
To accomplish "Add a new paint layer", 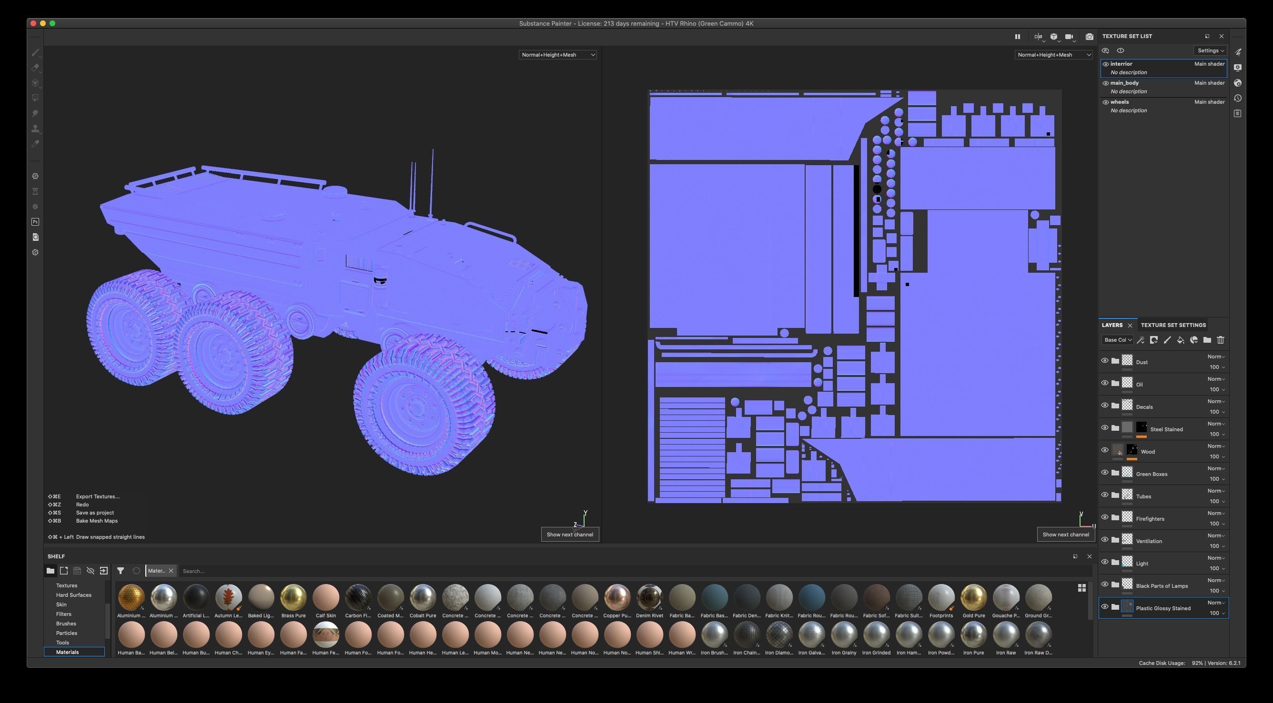I will tap(1167, 340).
